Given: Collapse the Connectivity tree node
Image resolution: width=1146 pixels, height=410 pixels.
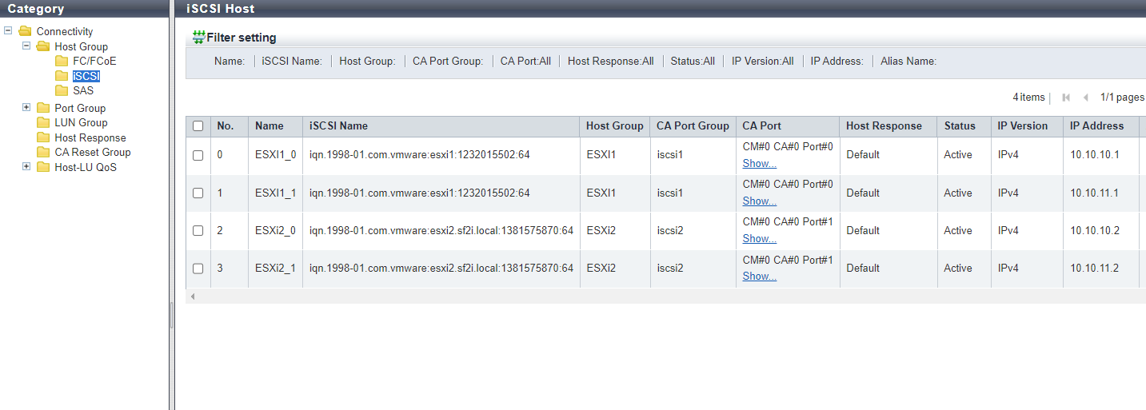Looking at the screenshot, I should tap(8, 31).
